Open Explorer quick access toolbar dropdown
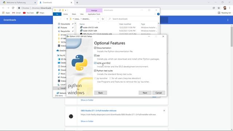233x131 pixels. click(66, 10)
